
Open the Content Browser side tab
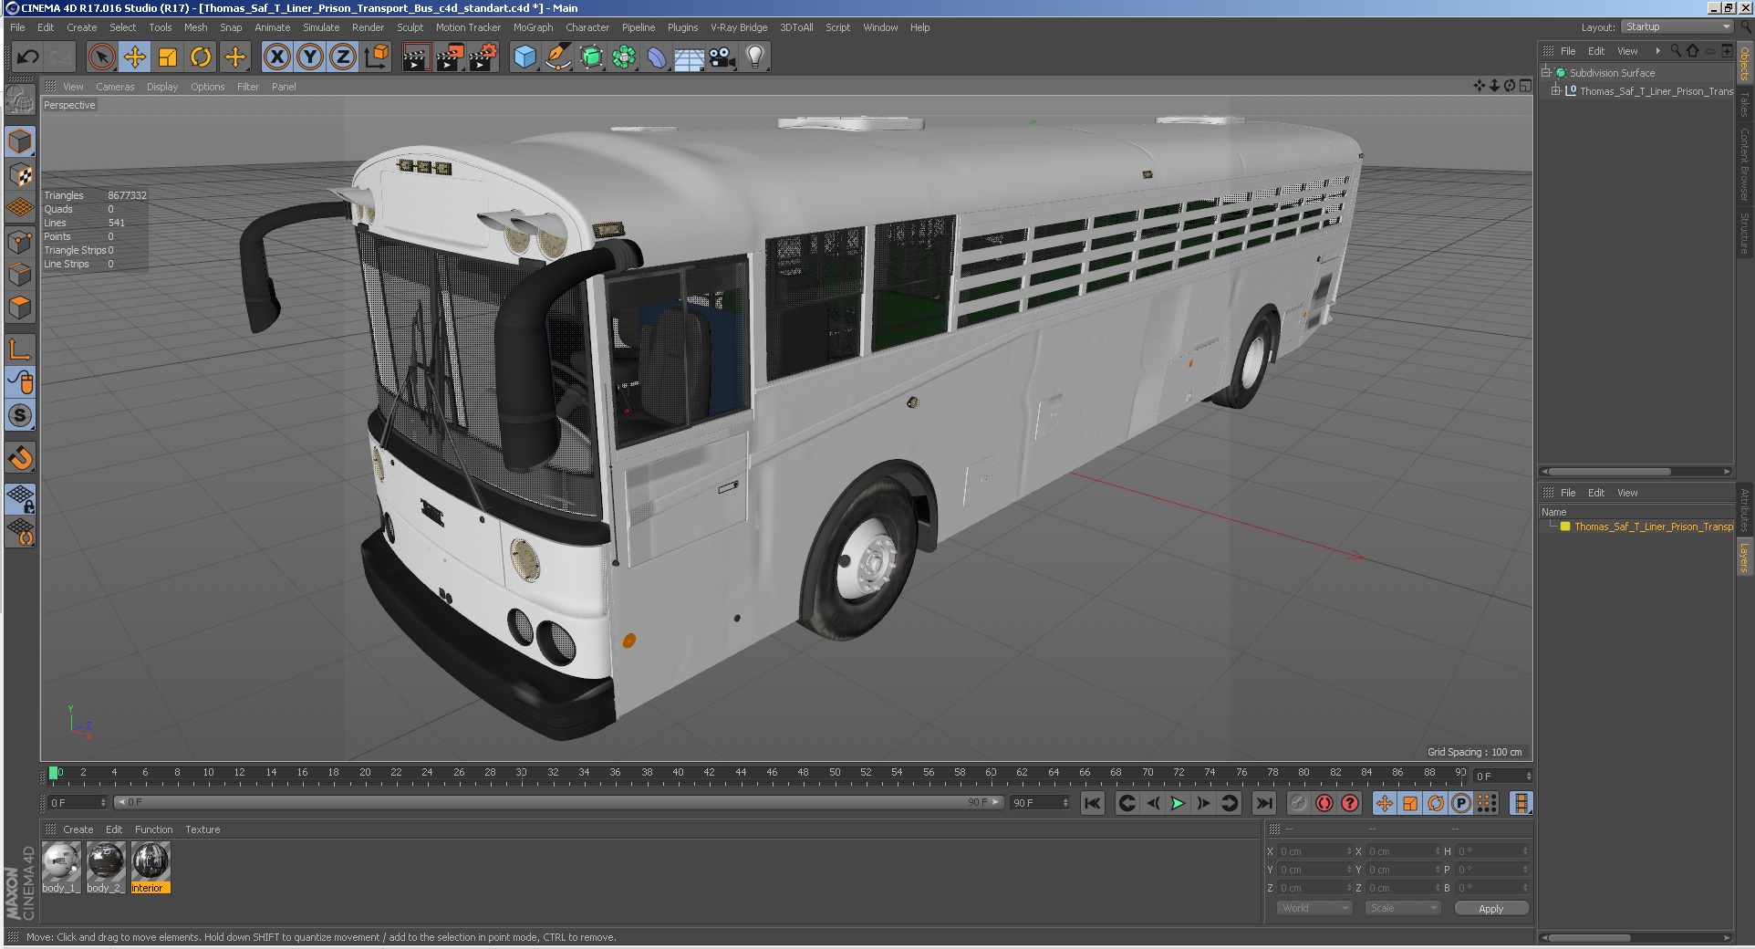coord(1745,164)
